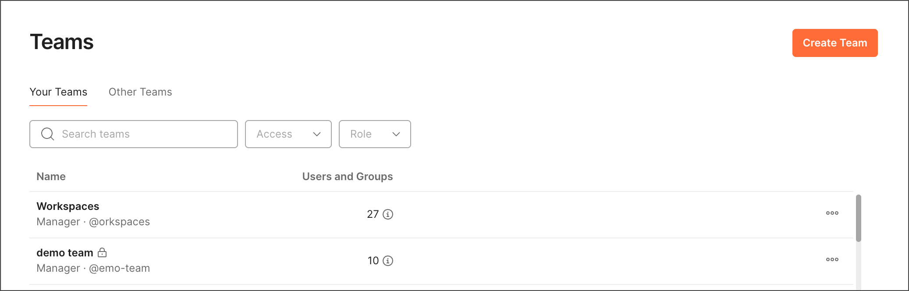Viewport: 909px width, 291px height.
Task: Open the demo team name
Action: (x=65, y=253)
